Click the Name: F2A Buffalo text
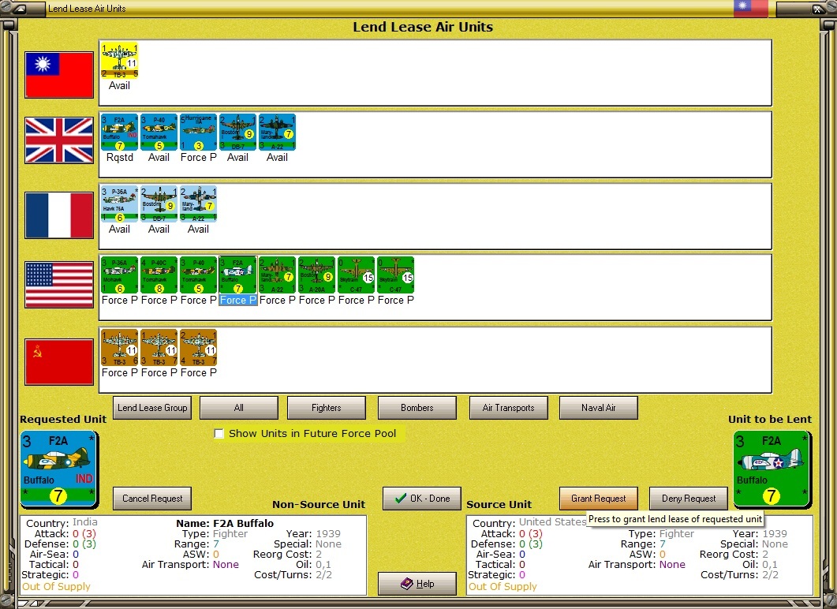The height and width of the screenshot is (609, 837). 225,523
